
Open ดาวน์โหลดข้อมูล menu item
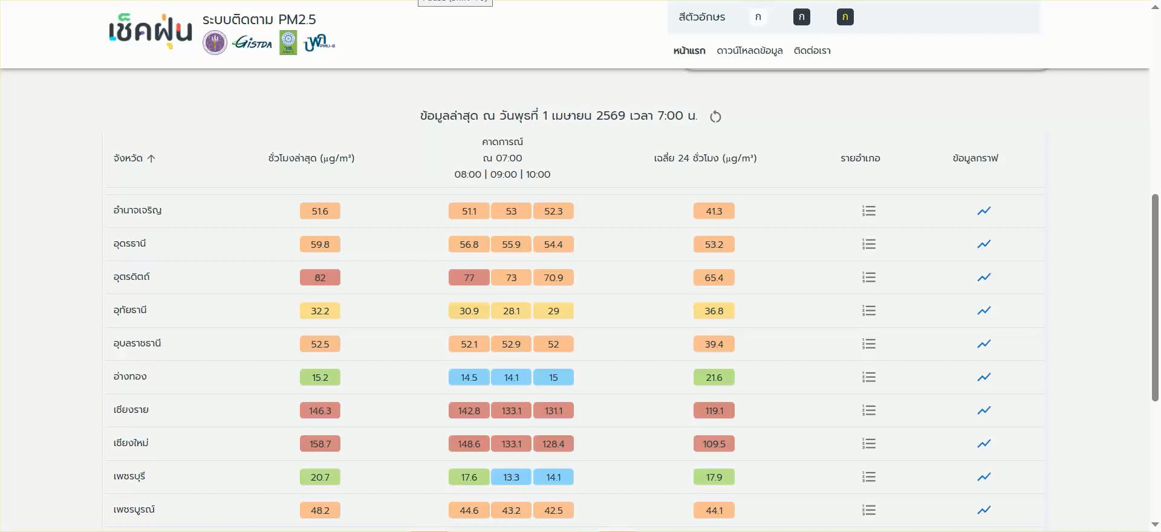click(x=749, y=51)
